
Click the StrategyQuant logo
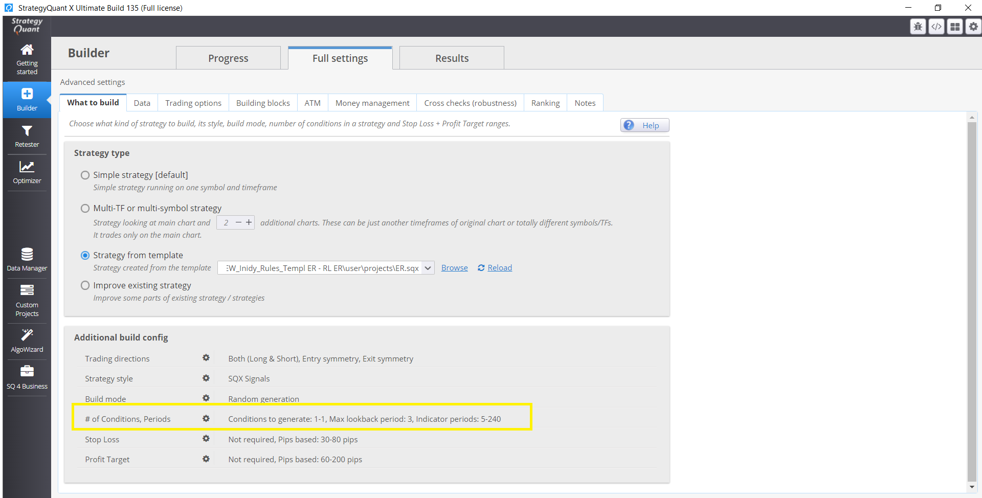27,26
